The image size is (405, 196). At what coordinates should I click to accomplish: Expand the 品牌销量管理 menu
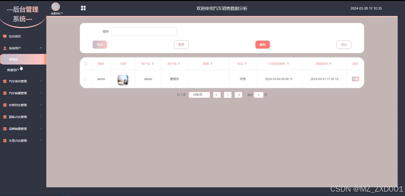tap(41, 129)
